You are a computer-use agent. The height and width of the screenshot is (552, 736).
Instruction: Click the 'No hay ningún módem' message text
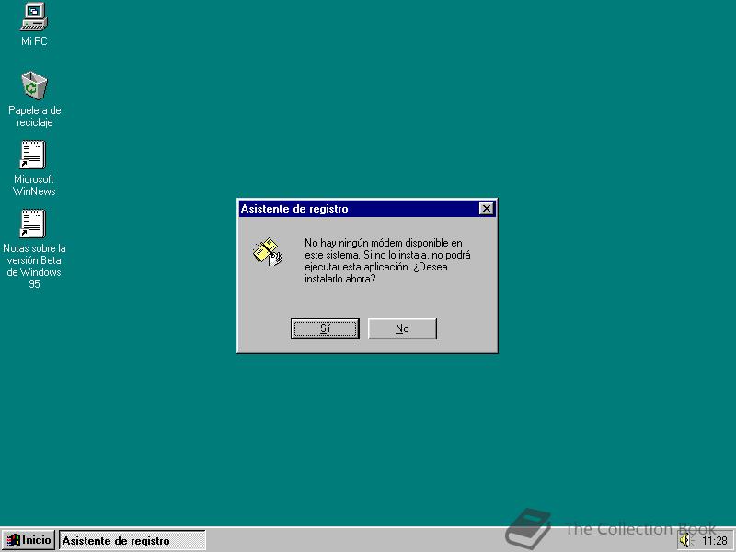387,260
